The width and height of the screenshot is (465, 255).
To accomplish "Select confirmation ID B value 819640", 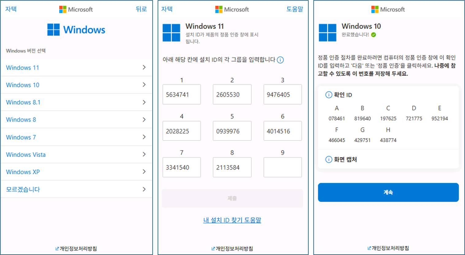I will pos(362,118).
